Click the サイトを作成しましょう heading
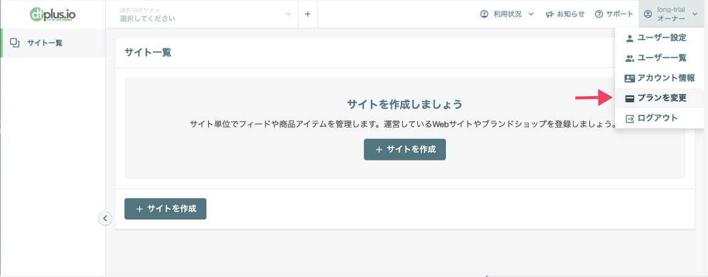 point(404,104)
